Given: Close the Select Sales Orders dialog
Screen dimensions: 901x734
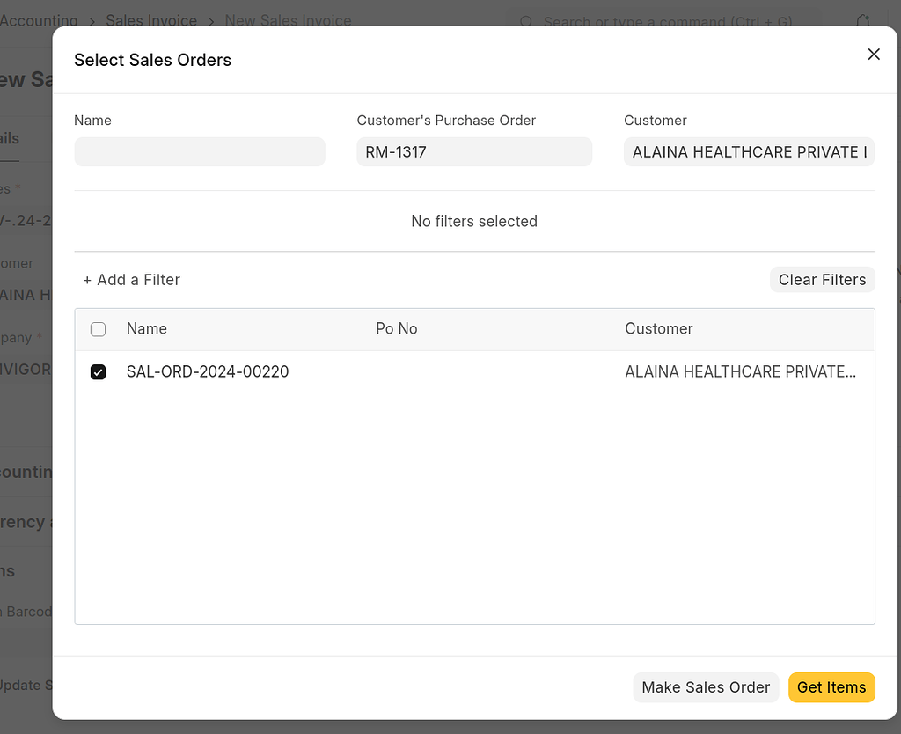Looking at the screenshot, I should coord(873,54).
